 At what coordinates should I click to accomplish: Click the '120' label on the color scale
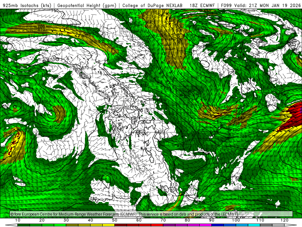[x=285, y=220]
